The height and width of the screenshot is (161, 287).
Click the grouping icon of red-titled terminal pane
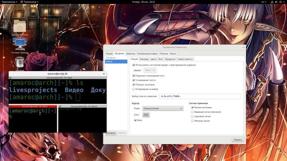pos(10,106)
